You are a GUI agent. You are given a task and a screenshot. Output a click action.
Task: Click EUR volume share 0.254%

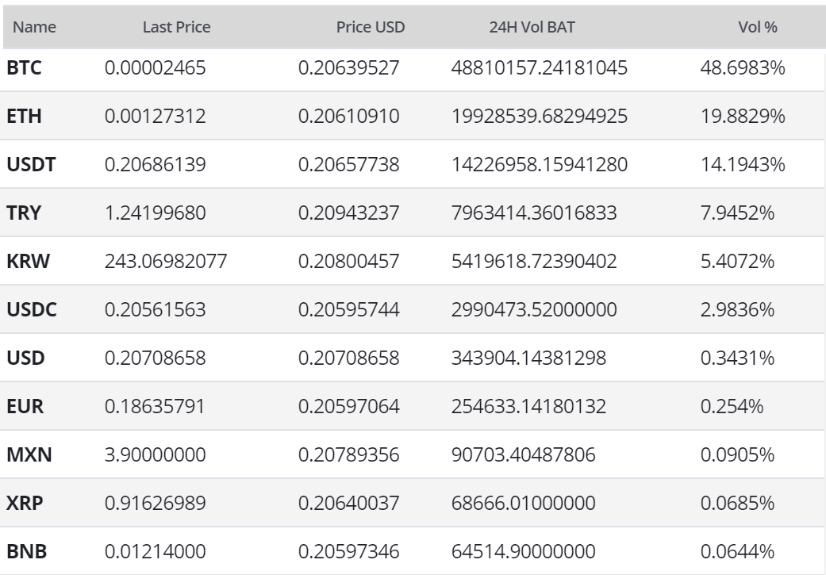coord(732,407)
